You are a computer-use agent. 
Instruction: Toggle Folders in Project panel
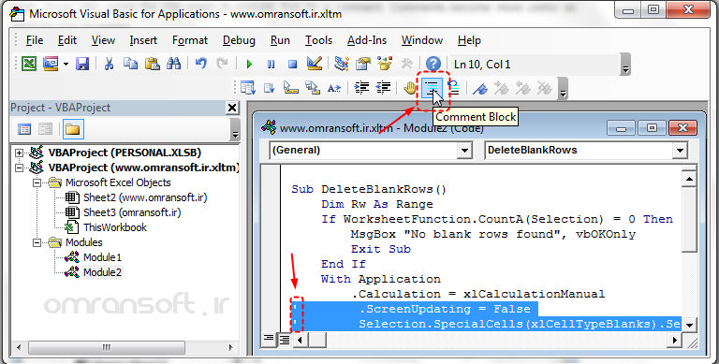pos(73,129)
